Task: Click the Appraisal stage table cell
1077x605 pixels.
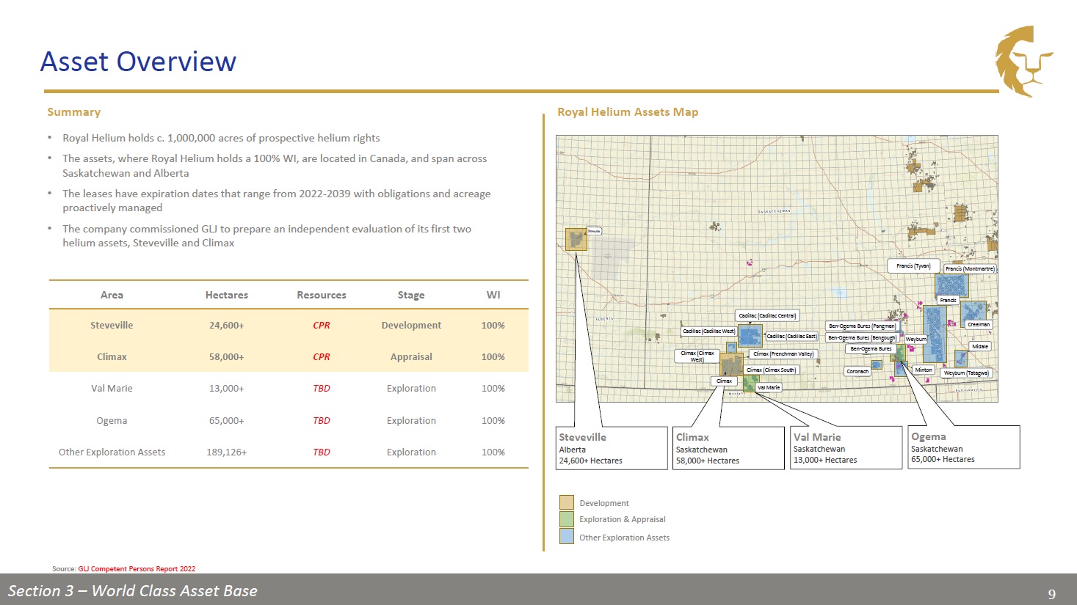Action: tap(411, 356)
